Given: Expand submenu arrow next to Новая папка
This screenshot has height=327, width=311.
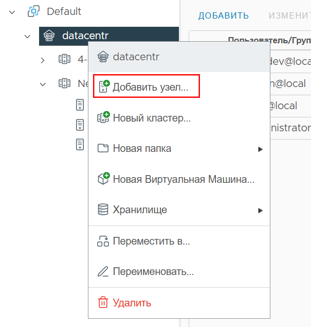Looking at the screenshot, I should point(260,149).
